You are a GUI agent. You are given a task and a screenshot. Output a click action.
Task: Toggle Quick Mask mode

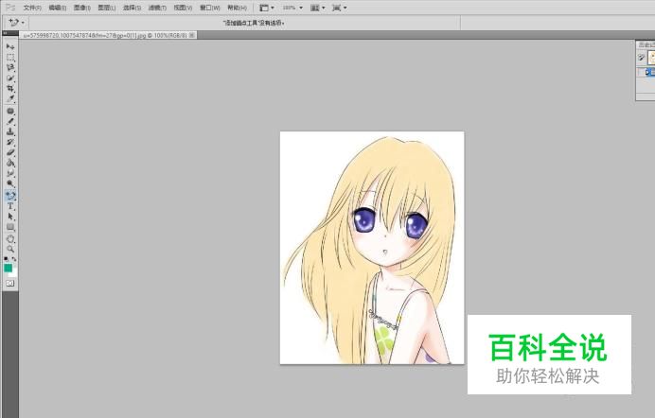point(10,284)
